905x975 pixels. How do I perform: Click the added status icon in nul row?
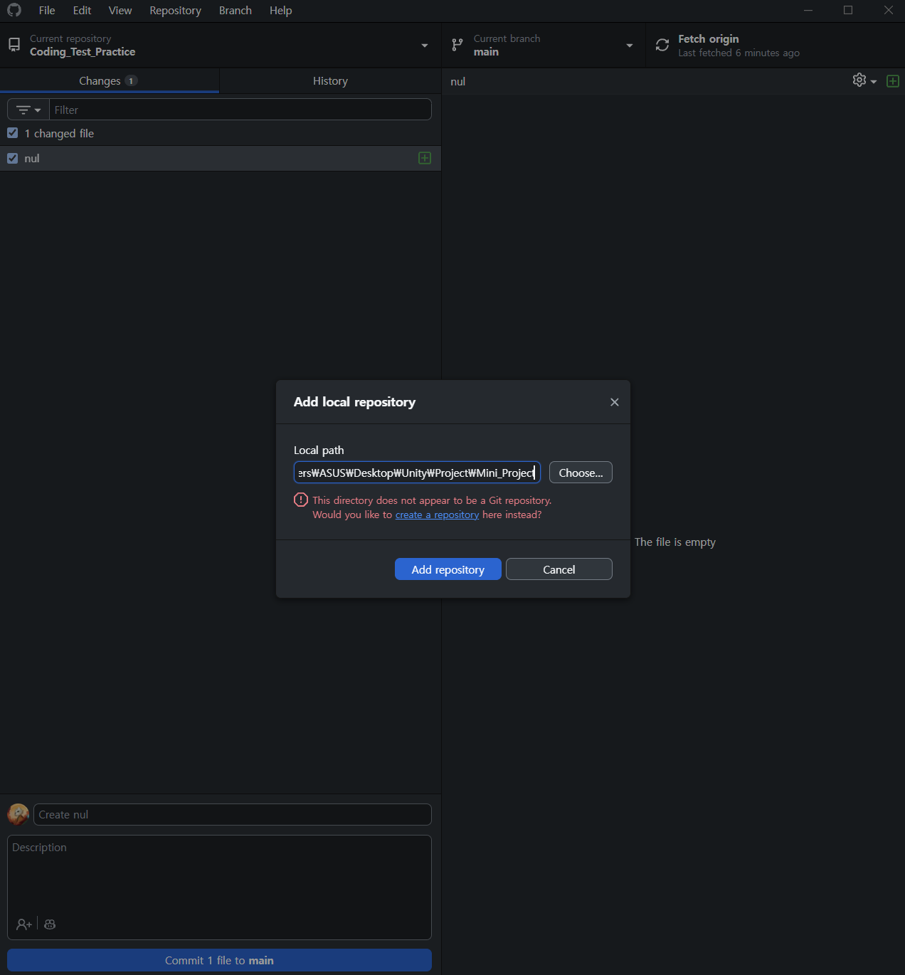coord(425,158)
